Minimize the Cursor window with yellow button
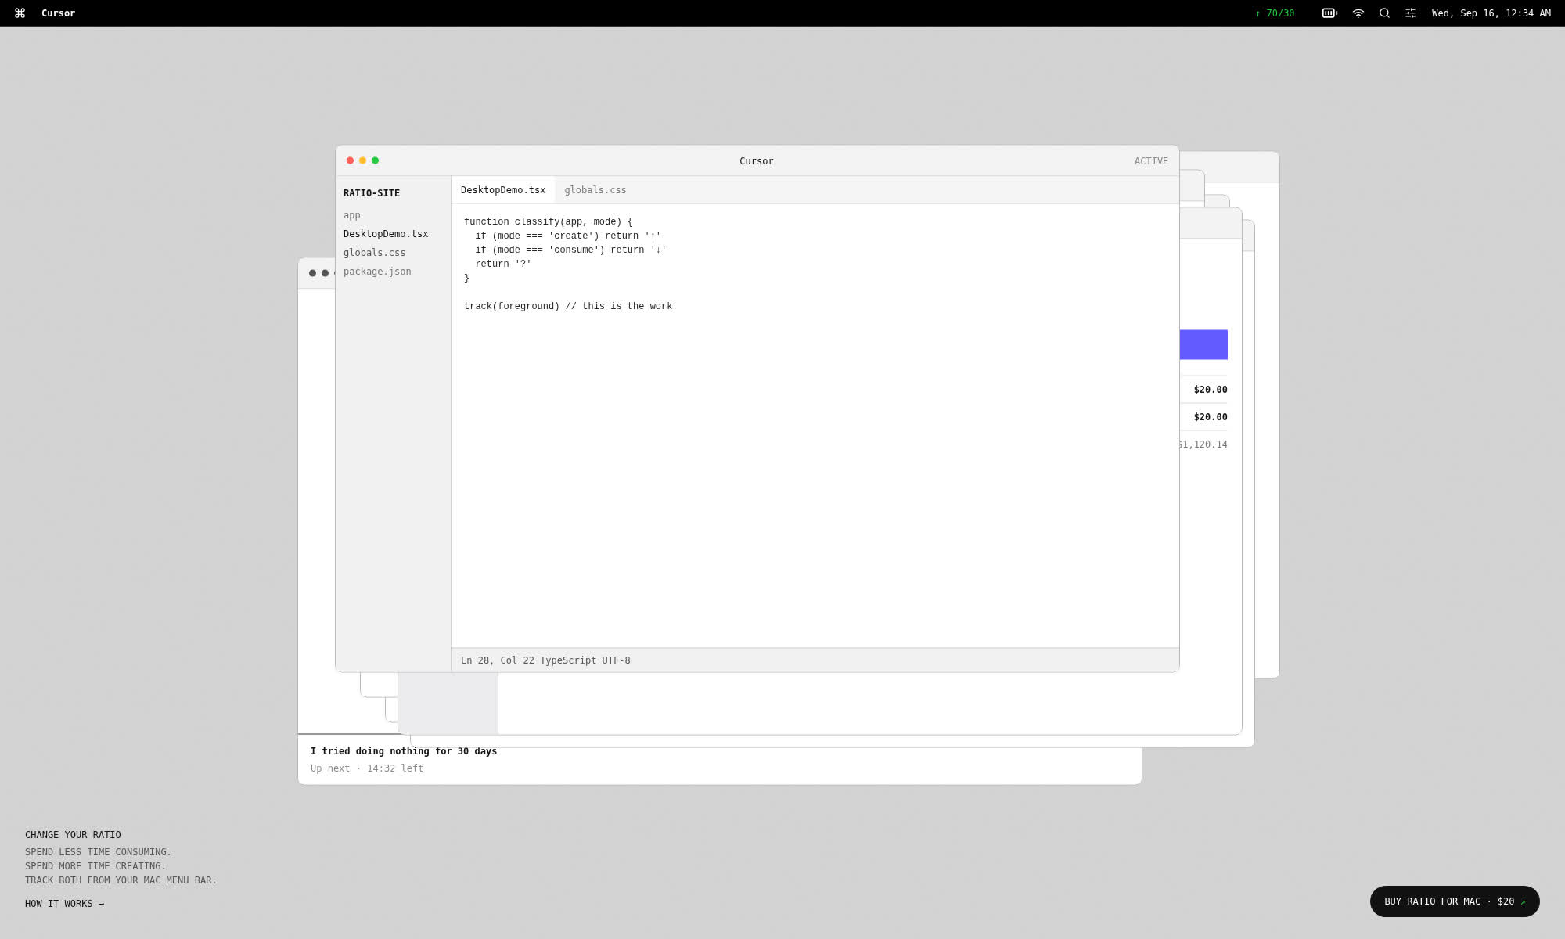 362,160
